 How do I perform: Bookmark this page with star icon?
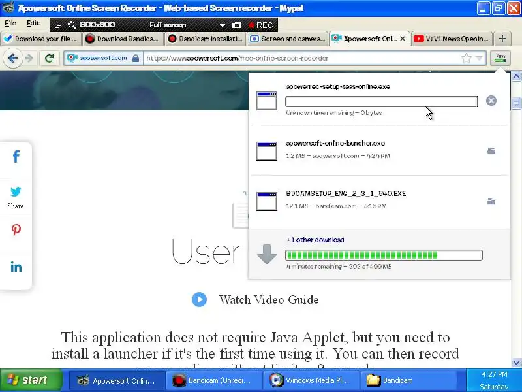467,58
